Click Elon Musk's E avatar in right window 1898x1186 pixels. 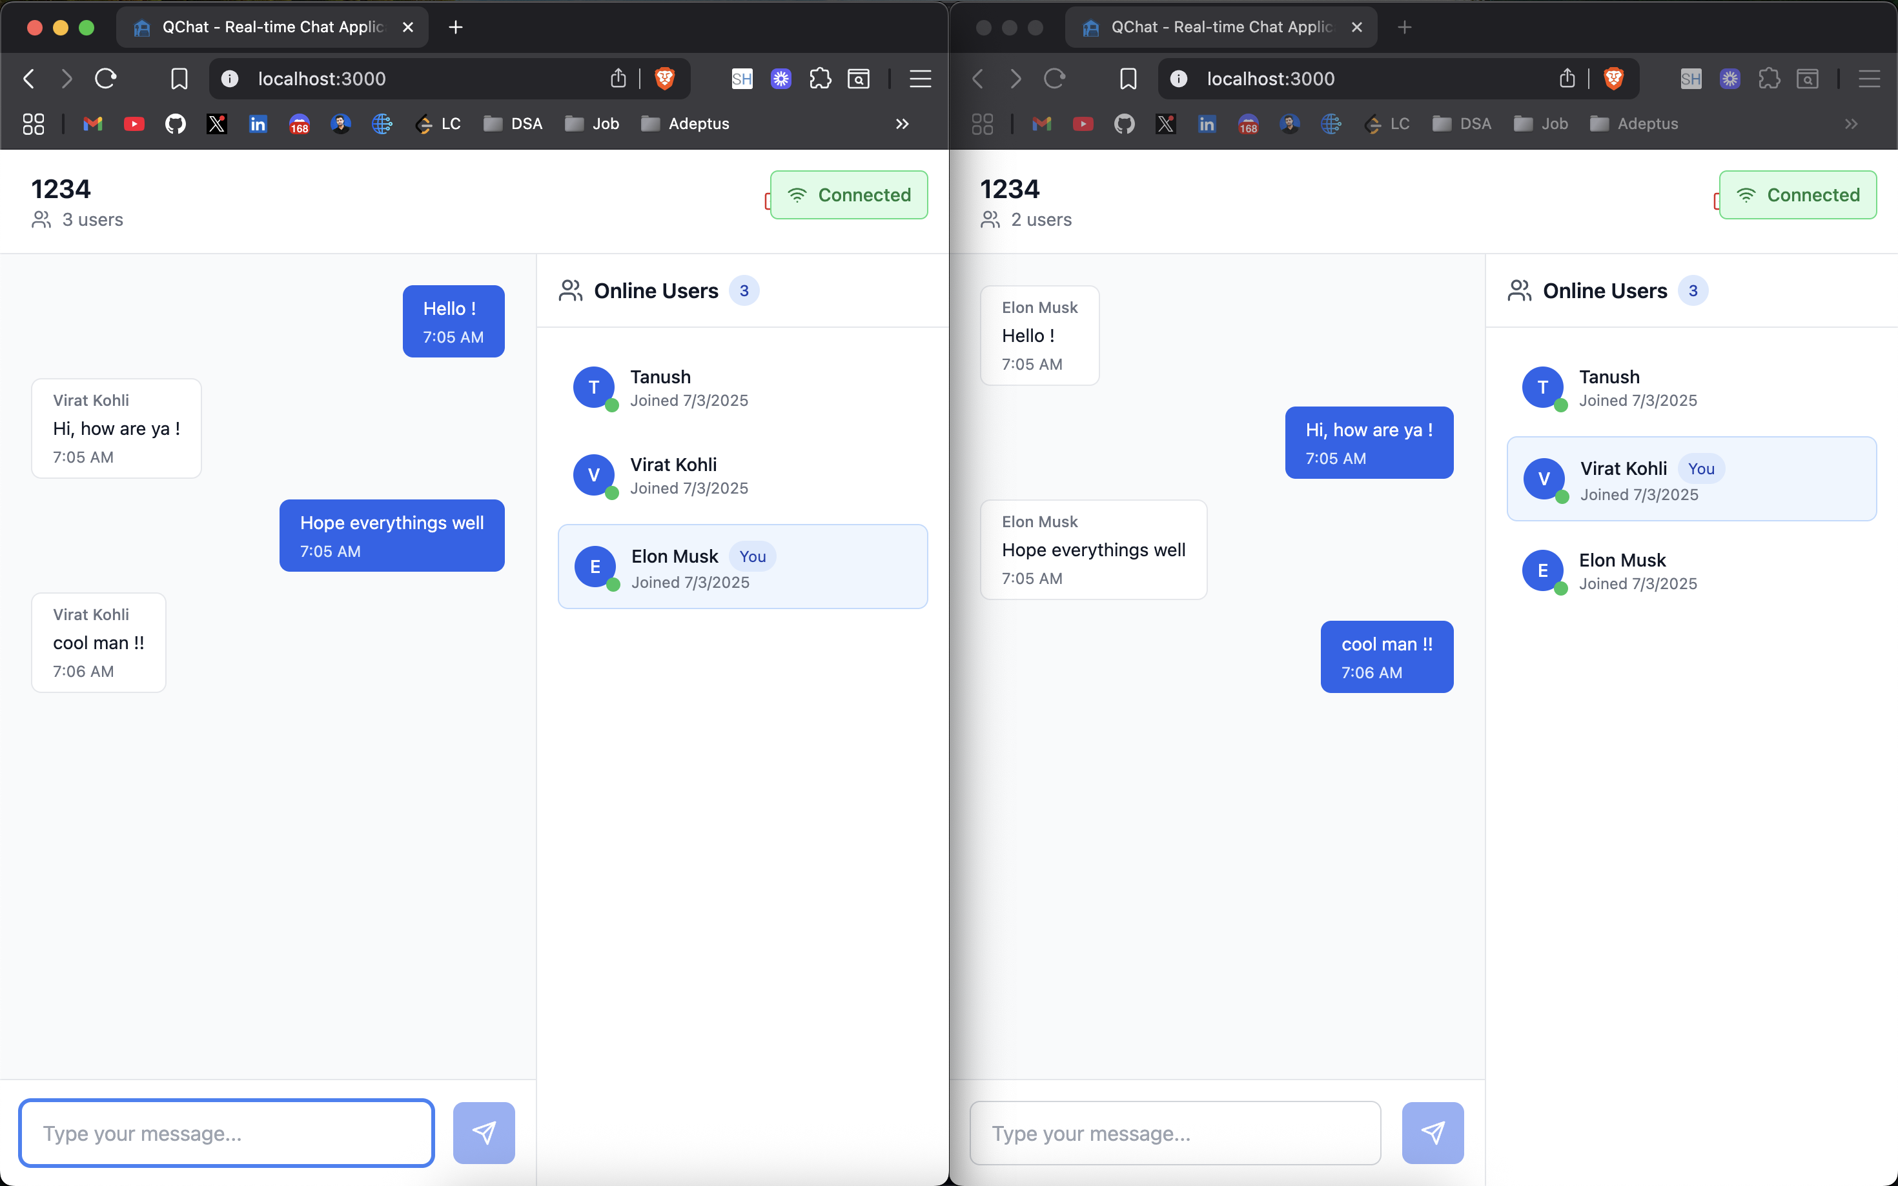(1542, 570)
